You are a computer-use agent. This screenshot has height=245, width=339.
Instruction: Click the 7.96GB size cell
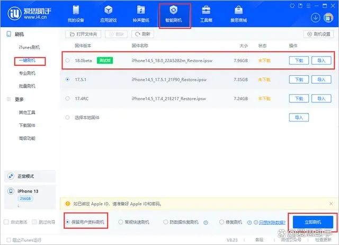point(240,60)
